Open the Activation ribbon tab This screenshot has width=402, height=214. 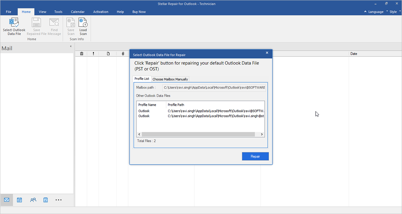click(100, 12)
